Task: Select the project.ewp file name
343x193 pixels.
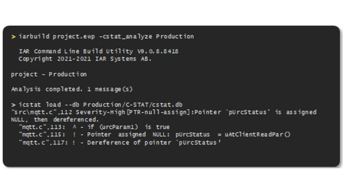Action: [74, 36]
